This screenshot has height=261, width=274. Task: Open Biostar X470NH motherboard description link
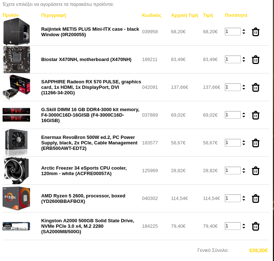click(x=86, y=60)
